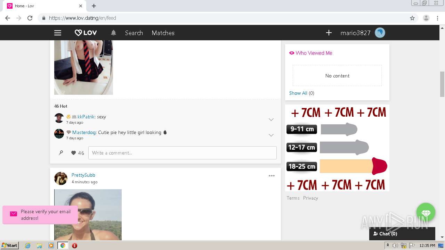Go forward in the browser

coord(19,18)
